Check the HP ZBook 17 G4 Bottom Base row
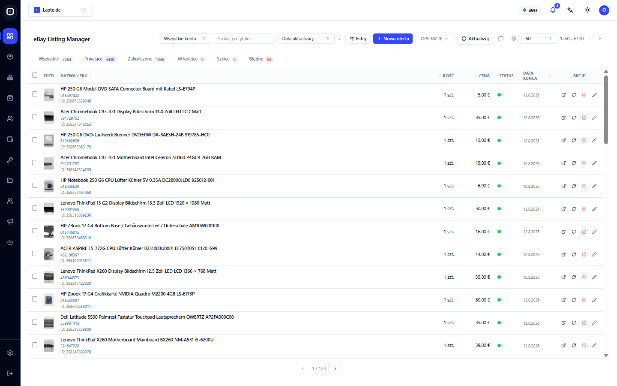 coord(35,231)
